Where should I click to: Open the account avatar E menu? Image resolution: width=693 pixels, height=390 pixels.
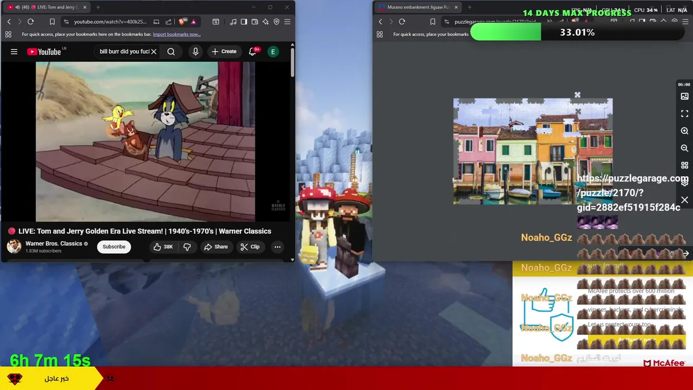[x=273, y=51]
